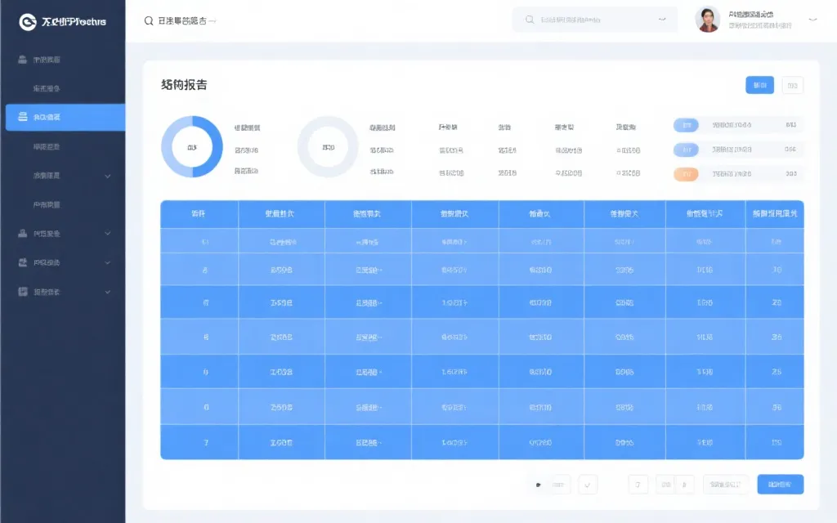Click the blue primary button above the table
The height and width of the screenshot is (523, 837).
759,84
